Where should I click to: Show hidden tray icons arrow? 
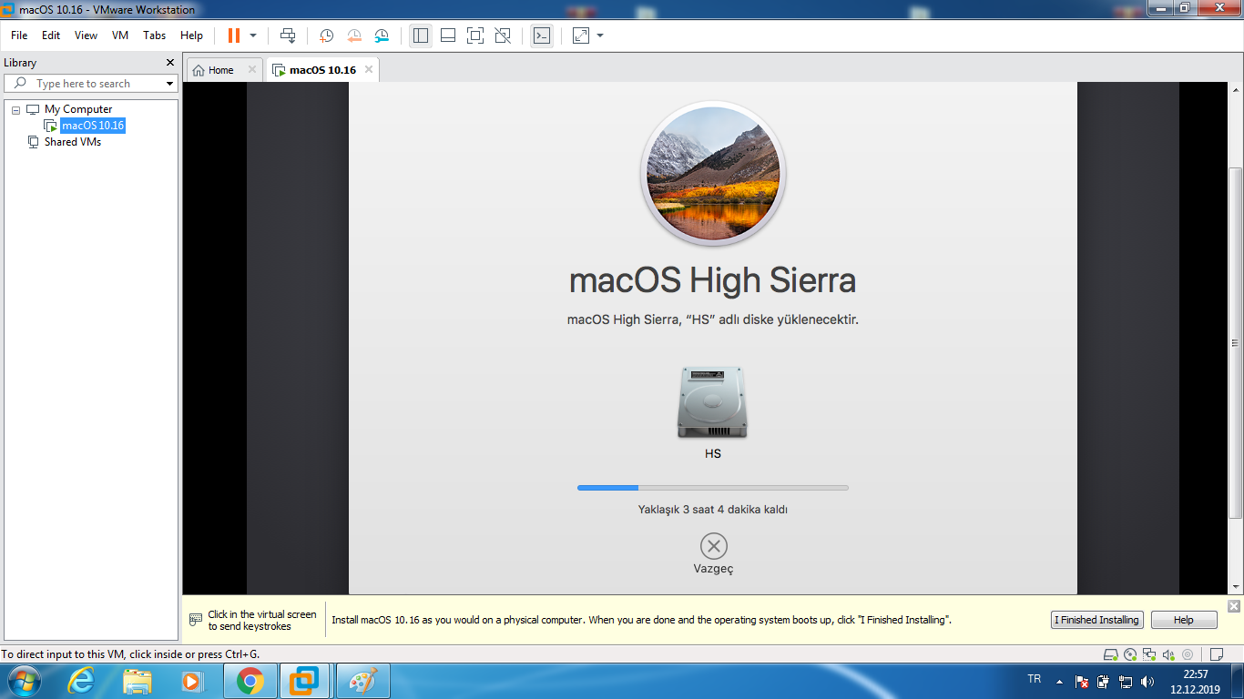point(1059,681)
